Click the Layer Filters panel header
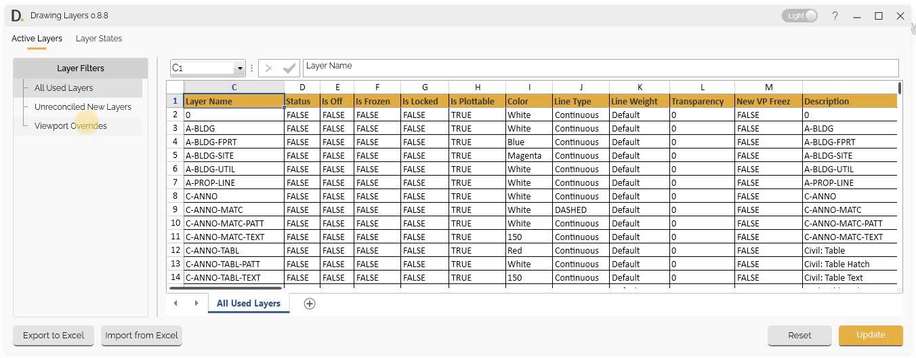The width and height of the screenshot is (916, 358). pyautogui.click(x=81, y=68)
